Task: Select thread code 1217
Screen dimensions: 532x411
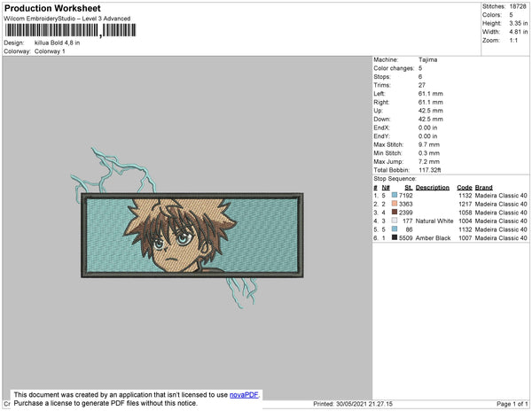Action: [x=465, y=204]
